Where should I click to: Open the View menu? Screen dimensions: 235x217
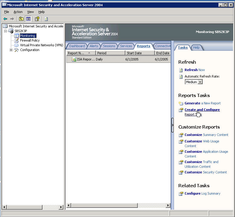coord(30,12)
